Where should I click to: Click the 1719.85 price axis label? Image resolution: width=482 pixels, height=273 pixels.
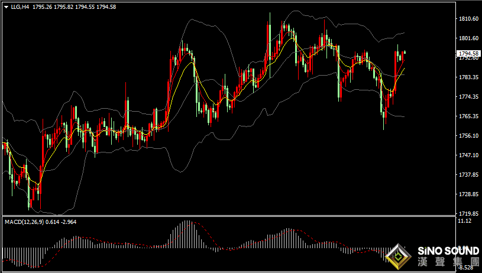click(x=468, y=213)
